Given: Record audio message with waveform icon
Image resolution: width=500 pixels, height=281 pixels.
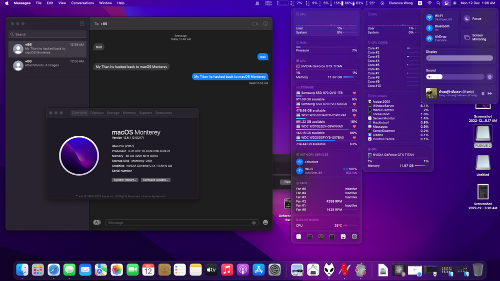Looking at the screenshot, I should click(x=254, y=223).
